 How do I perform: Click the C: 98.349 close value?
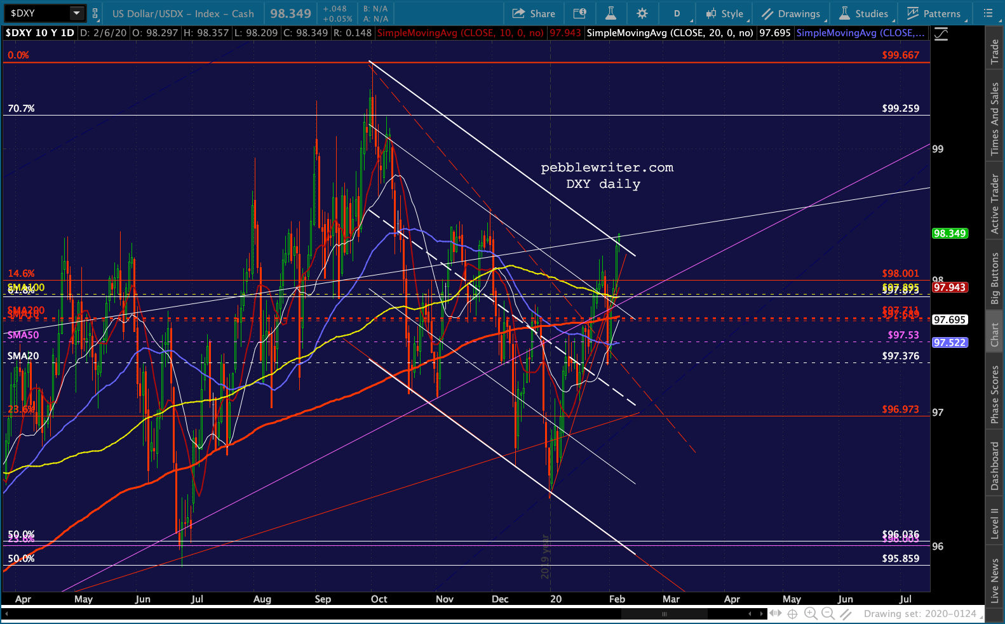pyautogui.click(x=305, y=33)
